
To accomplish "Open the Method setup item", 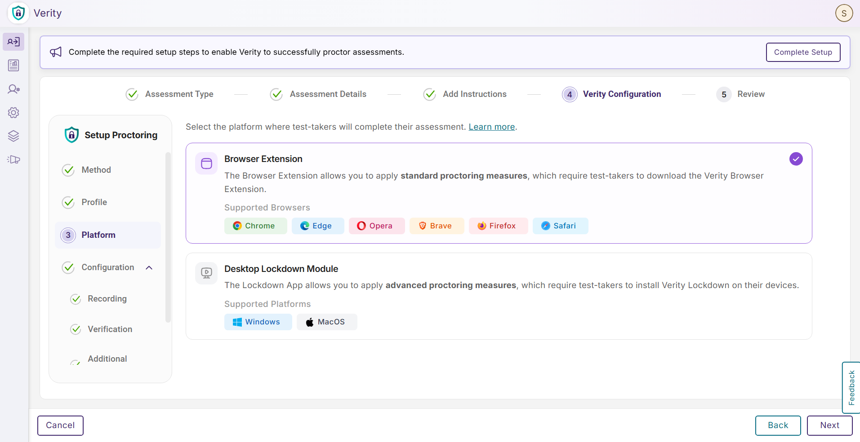I will (x=107, y=170).
